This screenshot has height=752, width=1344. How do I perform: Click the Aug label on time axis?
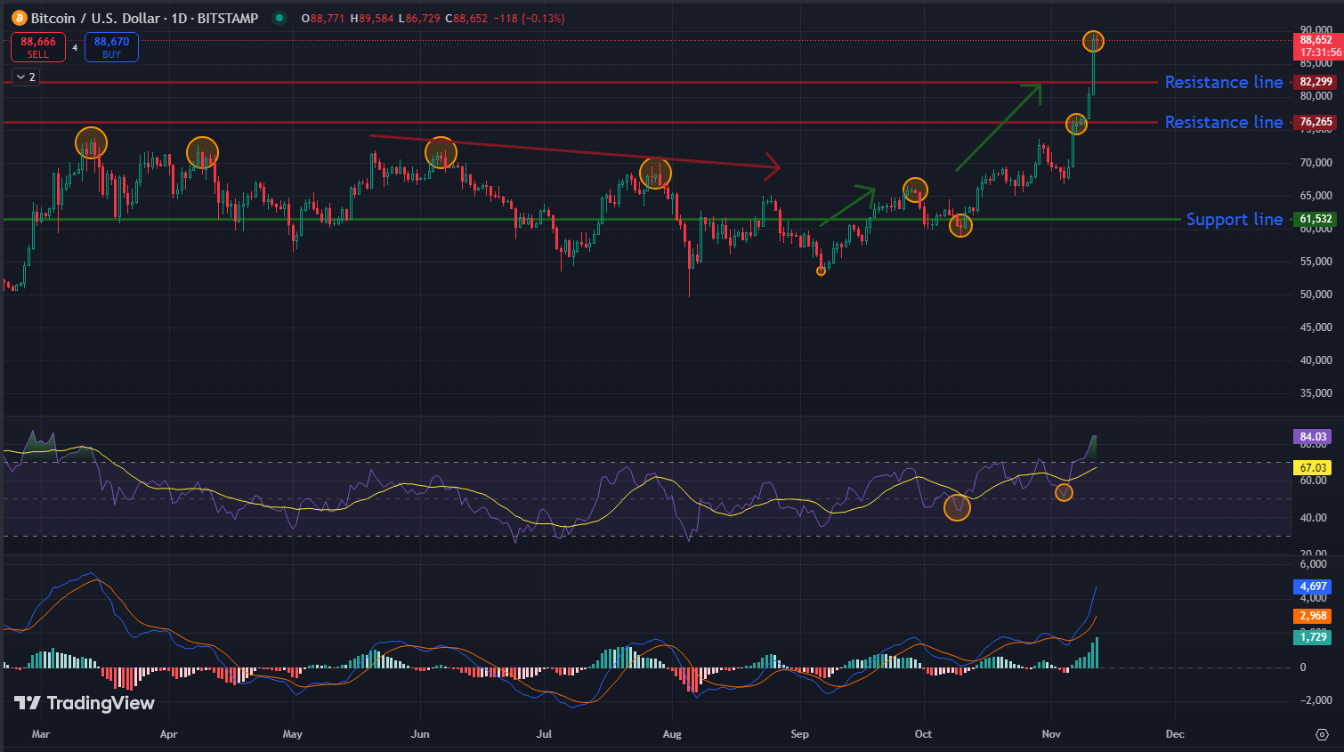click(x=672, y=734)
